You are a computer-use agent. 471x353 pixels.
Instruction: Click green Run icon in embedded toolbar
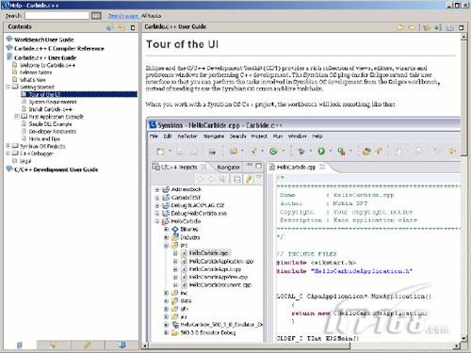click(321, 152)
